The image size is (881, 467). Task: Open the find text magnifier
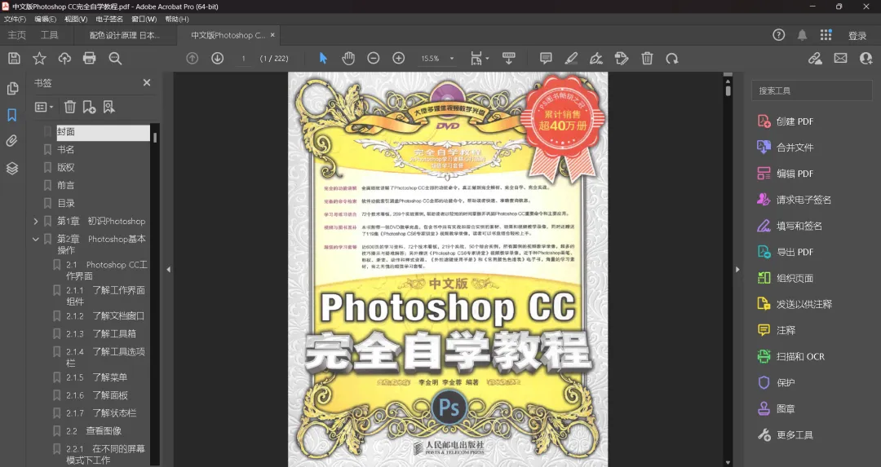115,59
